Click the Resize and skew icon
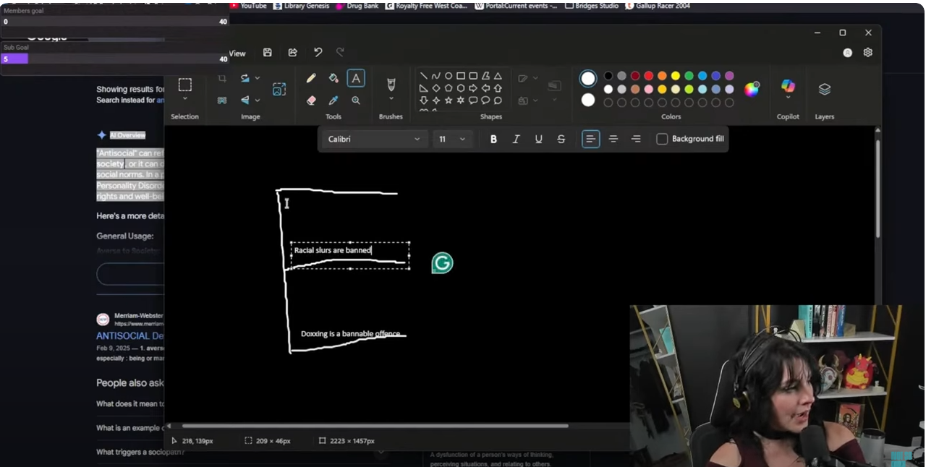939x467 pixels. point(279,89)
